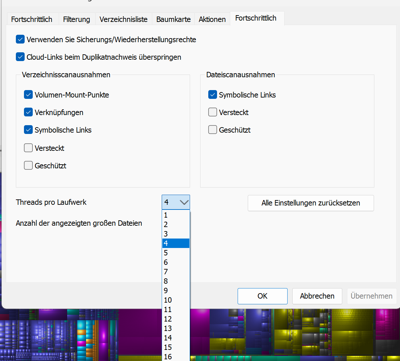Click the Threads pro Laufwerk label
This screenshot has width=400, height=361.
pos(51,202)
